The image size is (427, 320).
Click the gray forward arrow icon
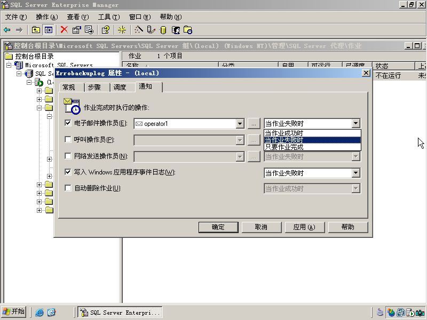coord(19,30)
